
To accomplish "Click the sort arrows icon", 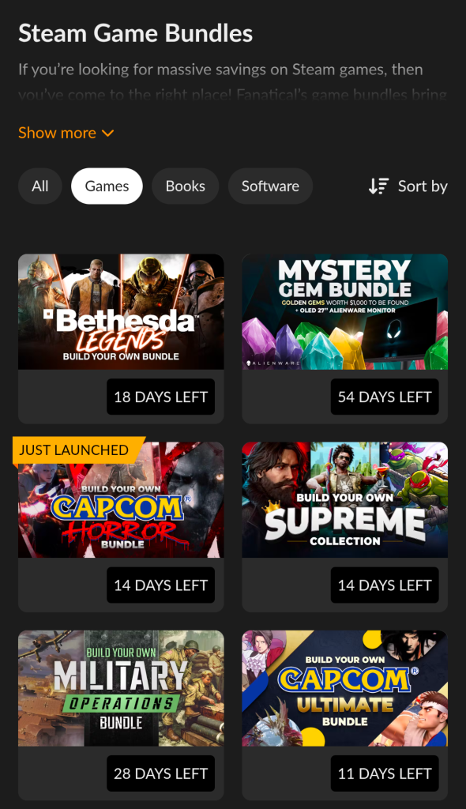I will [x=378, y=186].
